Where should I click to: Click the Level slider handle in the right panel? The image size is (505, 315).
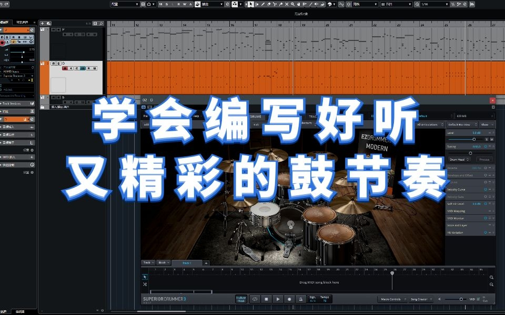[474, 139]
